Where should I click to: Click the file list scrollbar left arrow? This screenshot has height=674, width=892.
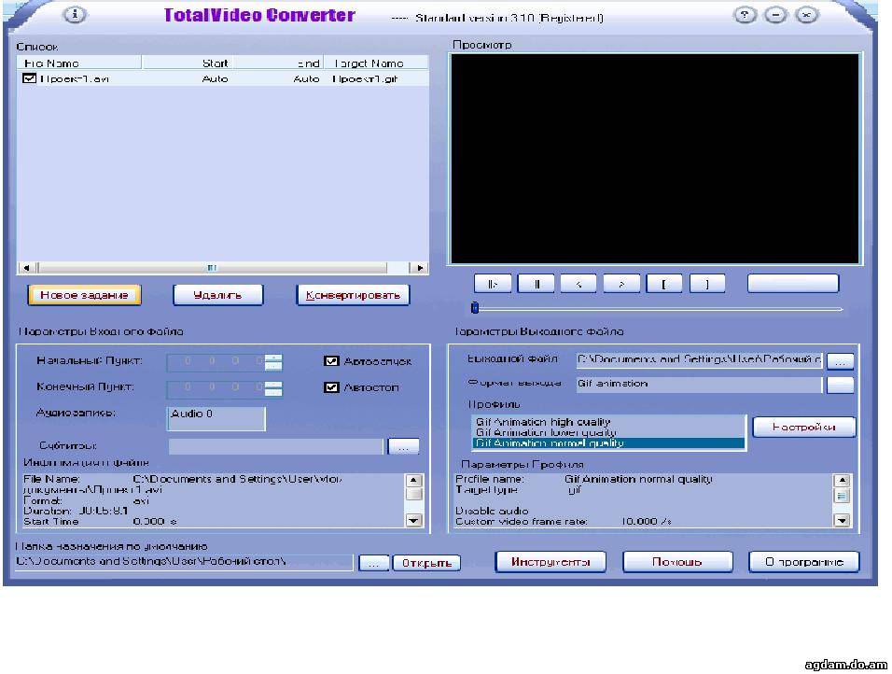pyautogui.click(x=26, y=268)
